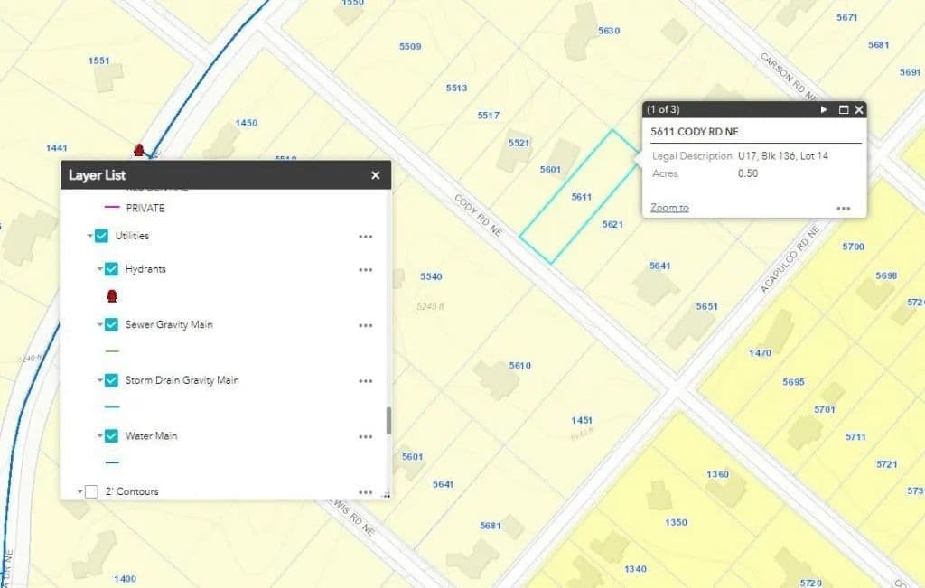Click the Layer List vertical scrollbar thumb
The height and width of the screenshot is (588, 925).
(x=389, y=420)
